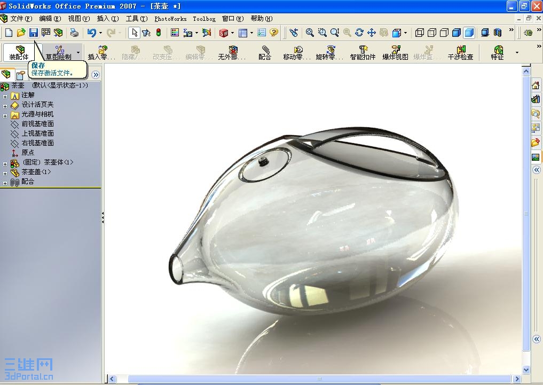
Task: Click 插入零... insert component button
Action: [101, 53]
